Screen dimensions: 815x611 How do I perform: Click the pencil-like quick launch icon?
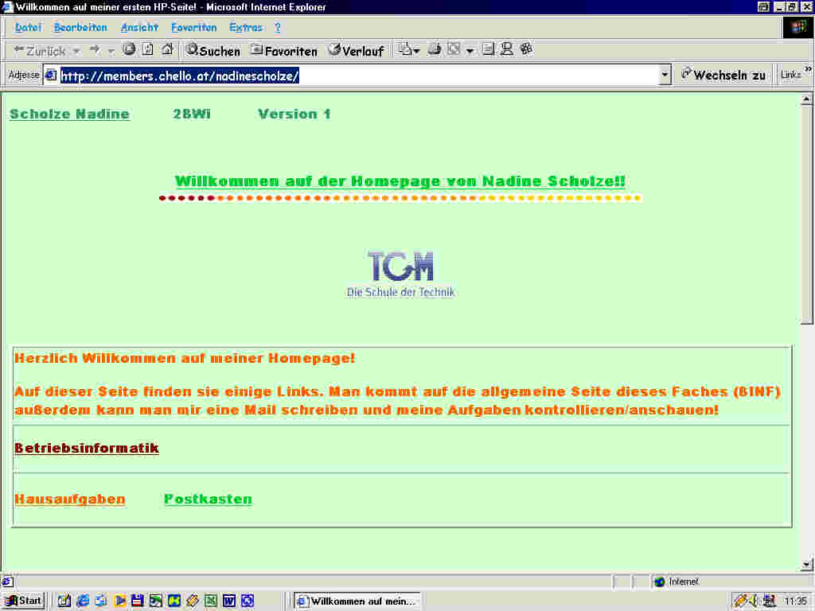click(193, 601)
